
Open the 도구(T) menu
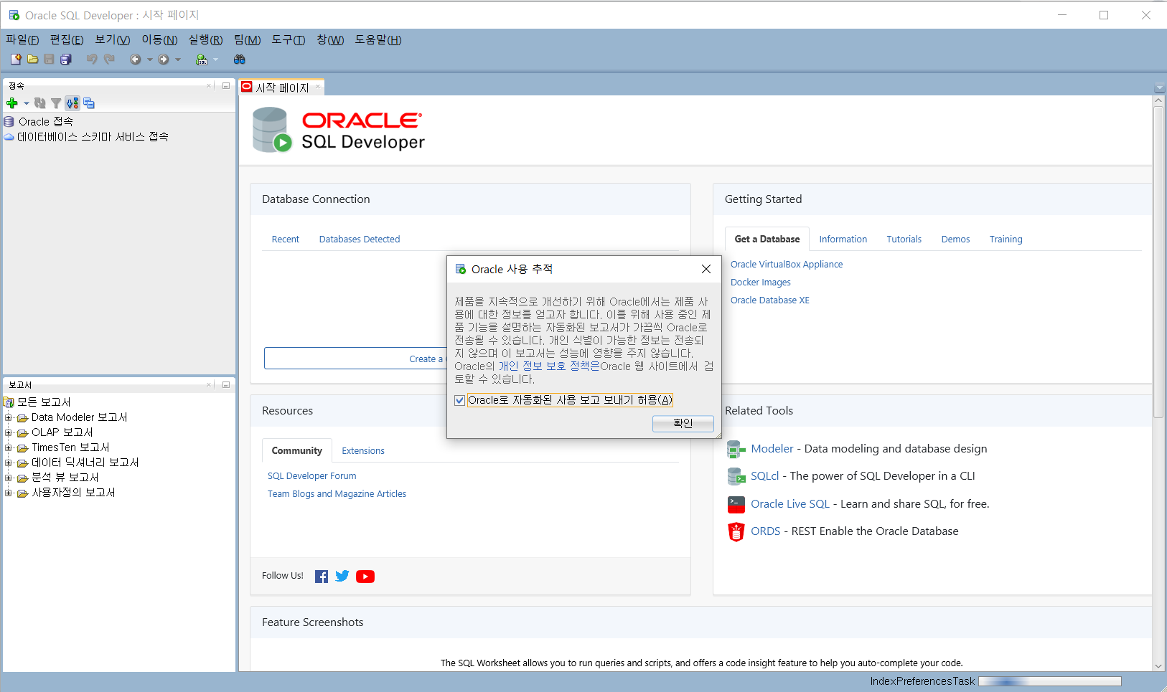point(289,39)
